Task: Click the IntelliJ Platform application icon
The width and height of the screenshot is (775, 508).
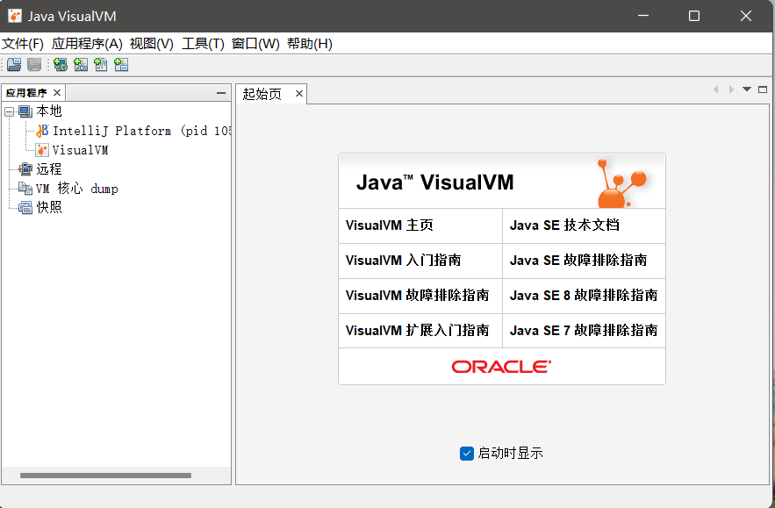Action: [x=42, y=131]
